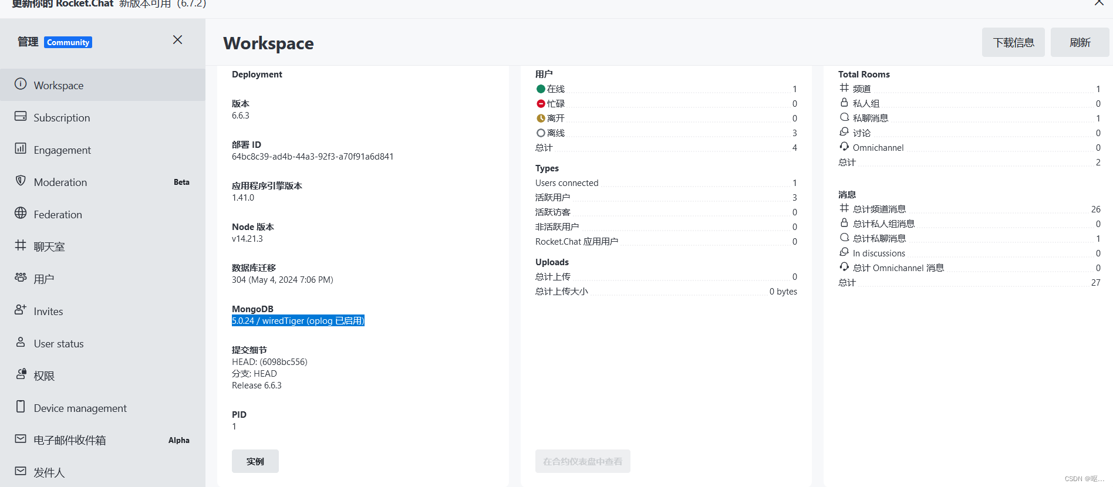Open Moderation Beta section
Viewport: 1113px width, 487px height.
(x=103, y=182)
